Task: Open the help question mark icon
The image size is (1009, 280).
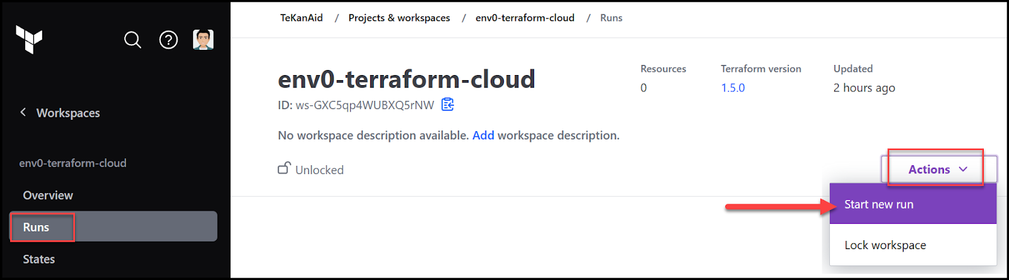Action: pyautogui.click(x=168, y=40)
